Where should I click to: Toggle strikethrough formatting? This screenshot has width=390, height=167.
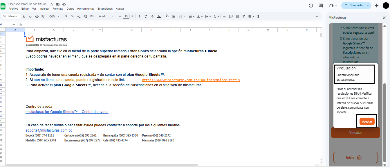point(152,17)
